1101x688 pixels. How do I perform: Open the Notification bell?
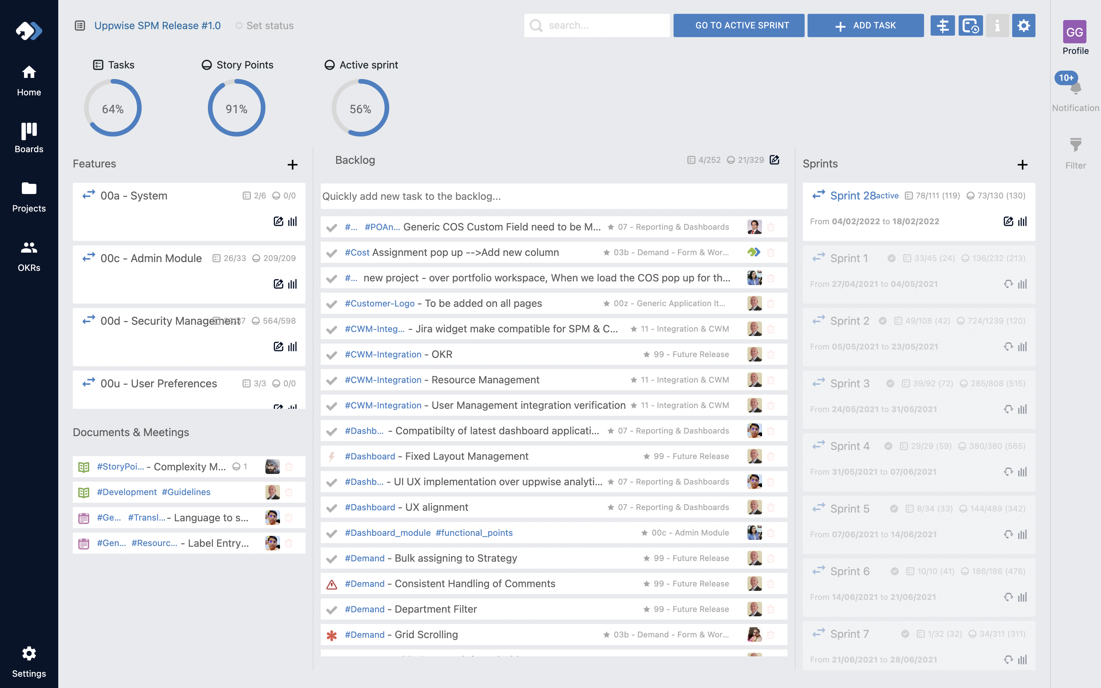click(1076, 88)
